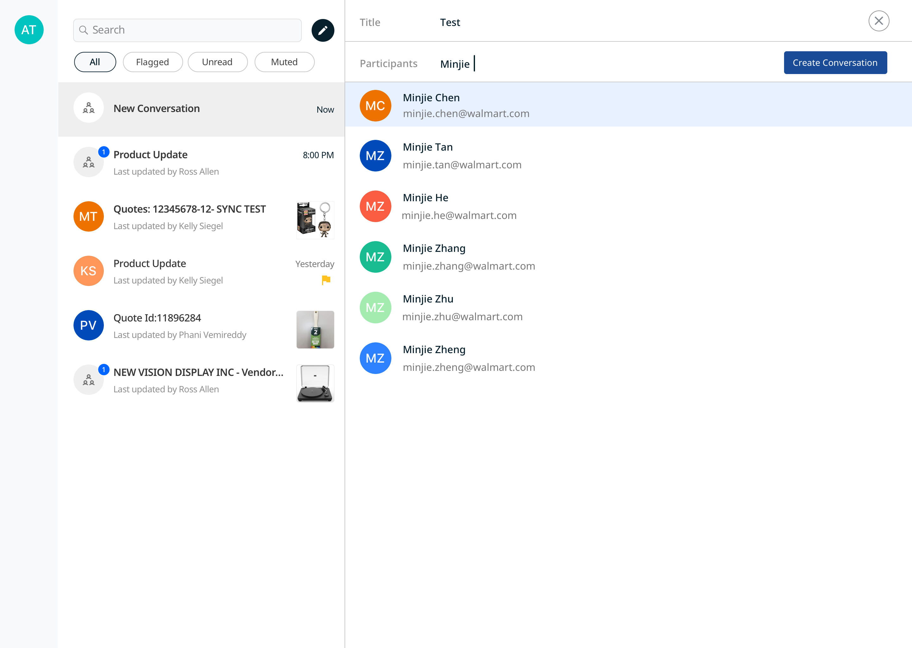Viewport: 912px width, 648px height.
Task: Click Phani Vemireddy's PV avatar
Action: coord(88,325)
